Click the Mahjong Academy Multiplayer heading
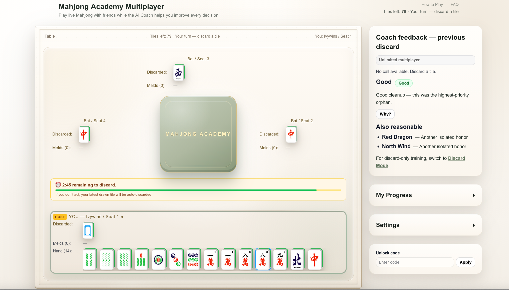 [x=111, y=7]
